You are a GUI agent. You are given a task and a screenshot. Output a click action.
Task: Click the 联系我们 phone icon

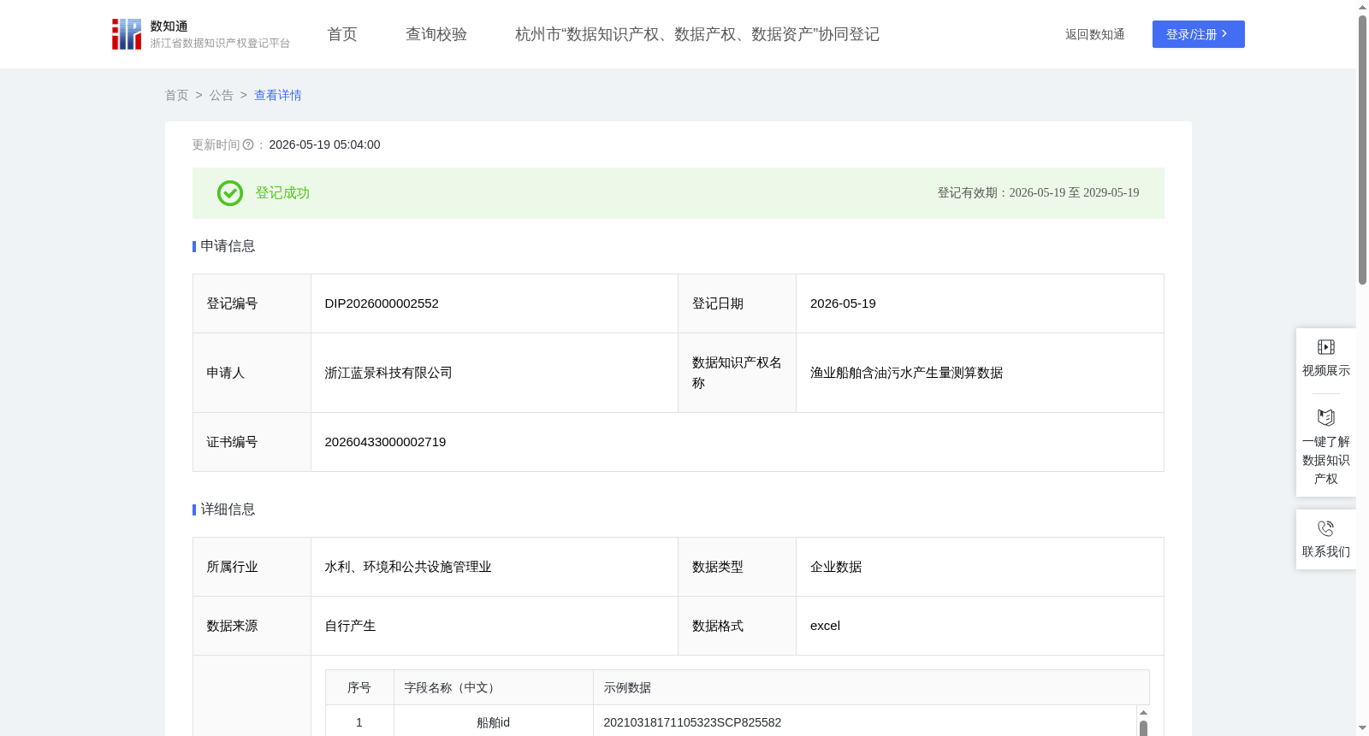coord(1326,528)
